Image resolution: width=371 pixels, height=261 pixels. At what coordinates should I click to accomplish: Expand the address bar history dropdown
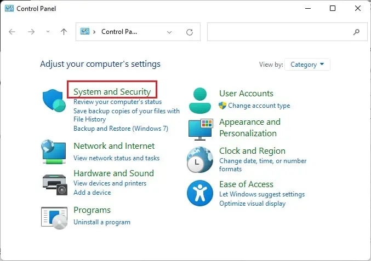click(x=169, y=32)
